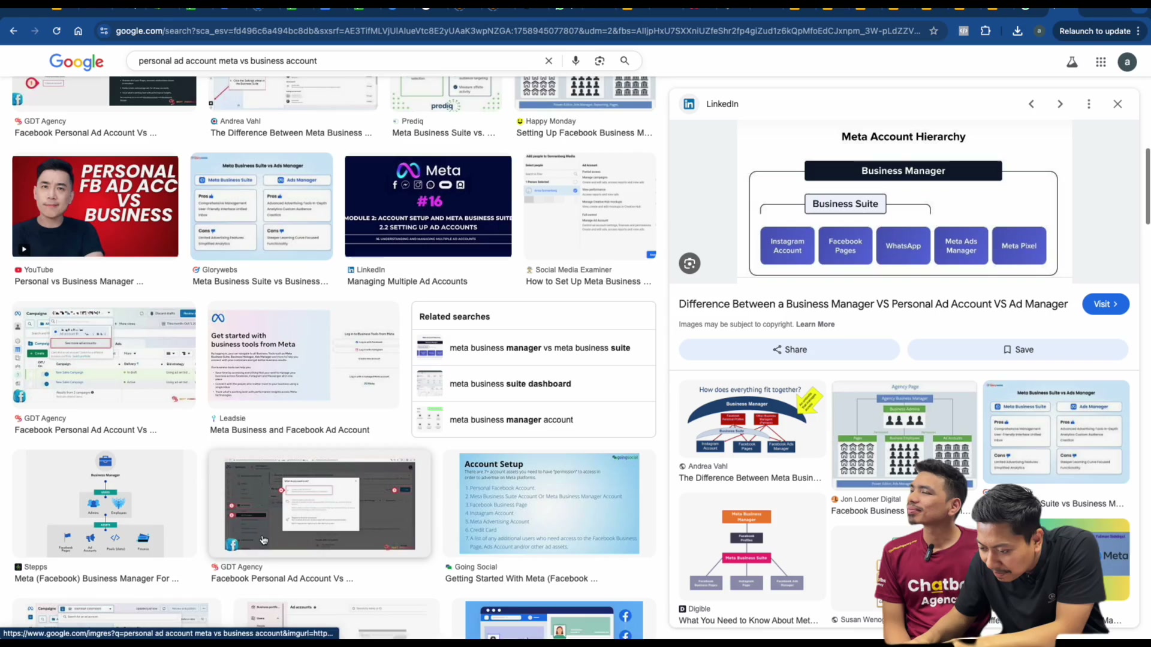Open Glorywebs Meta Business Suite vs Ads Manager image
Screen dimensions: 1151x647
[261, 206]
